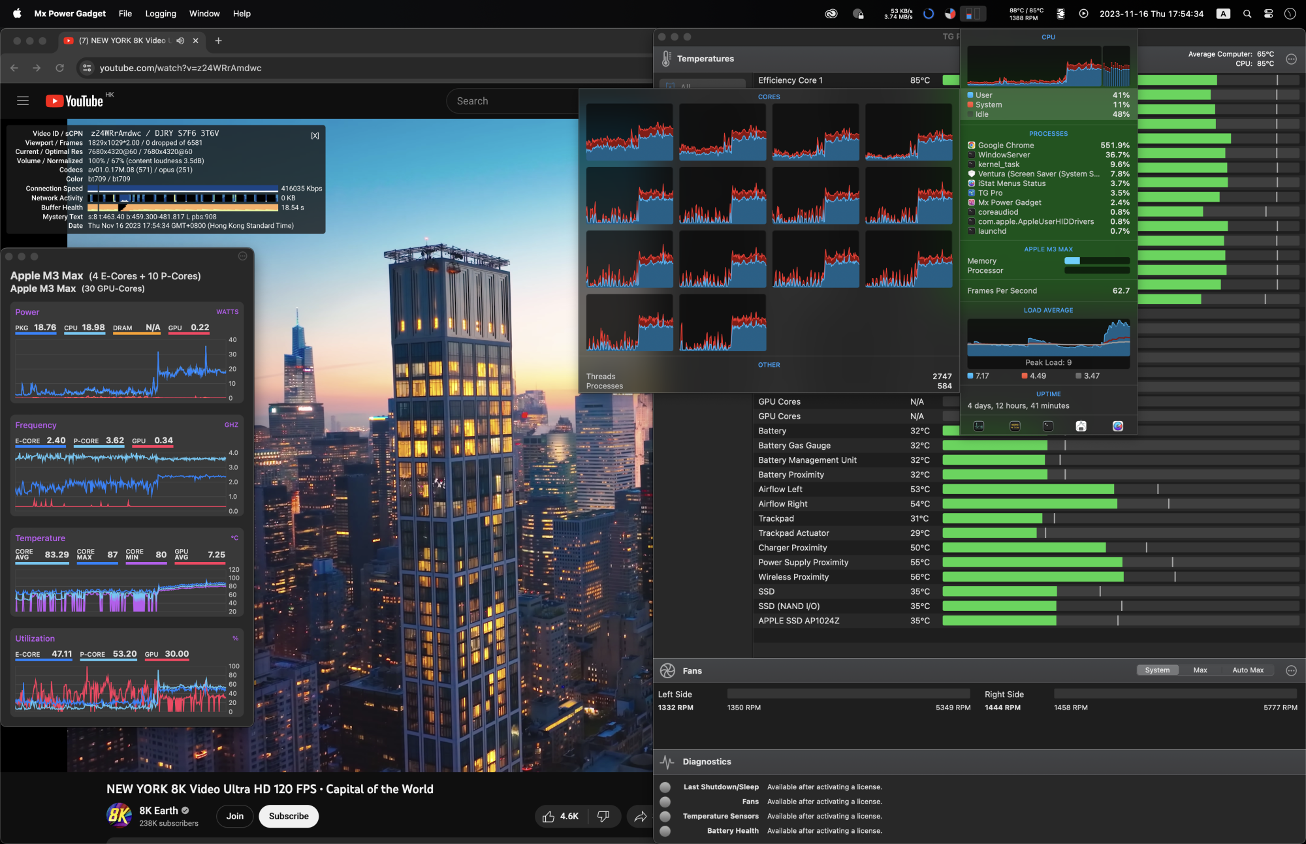Open YouTube hamburger guide menu
Viewport: 1306px width, 844px height.
tap(23, 101)
